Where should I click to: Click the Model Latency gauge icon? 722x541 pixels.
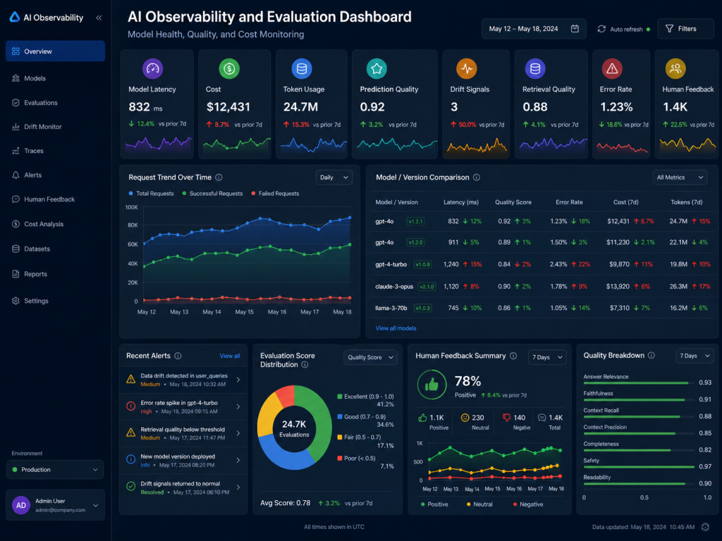coord(152,68)
